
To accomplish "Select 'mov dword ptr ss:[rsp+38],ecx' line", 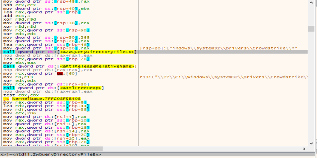I will 46,23.
